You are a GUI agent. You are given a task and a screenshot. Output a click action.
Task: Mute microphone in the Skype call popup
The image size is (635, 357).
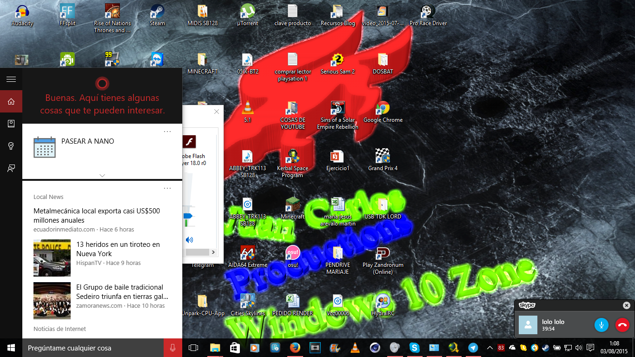[x=602, y=325]
